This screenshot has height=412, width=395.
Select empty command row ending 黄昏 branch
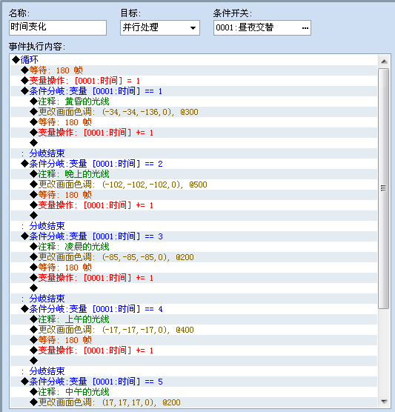coord(193,143)
